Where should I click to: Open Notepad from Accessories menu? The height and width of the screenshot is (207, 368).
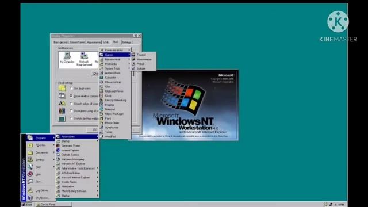pos(115,109)
